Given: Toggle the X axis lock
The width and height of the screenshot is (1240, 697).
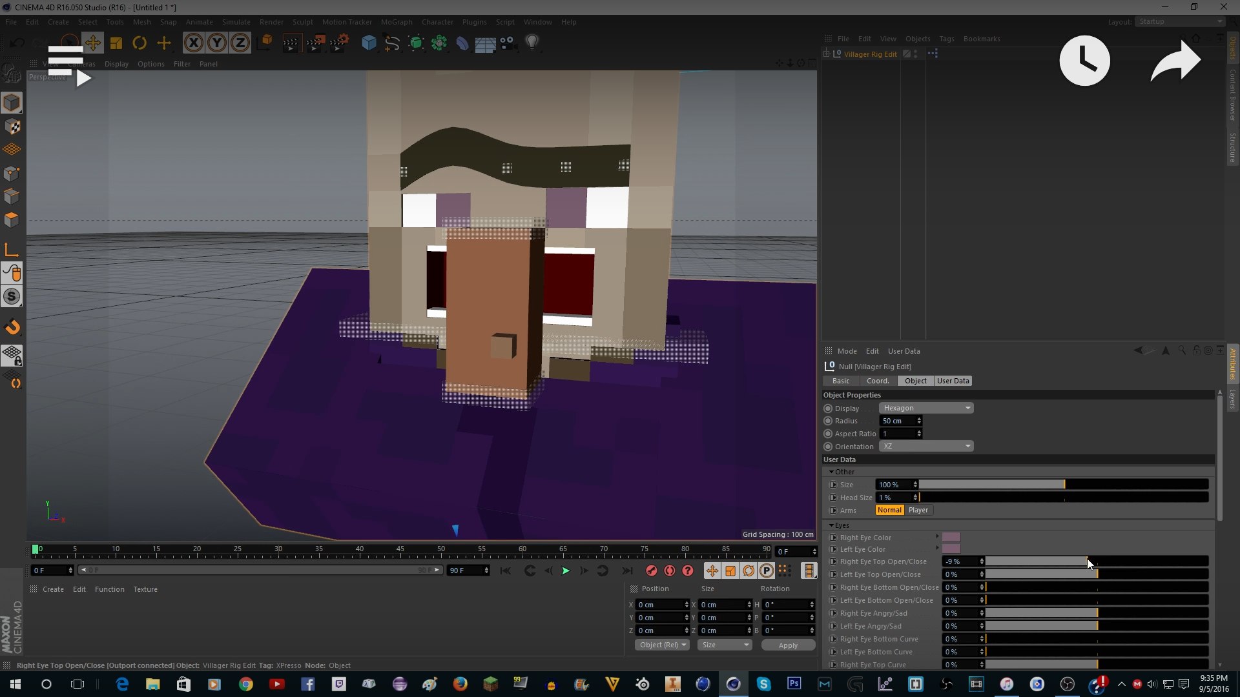Looking at the screenshot, I should (x=193, y=43).
